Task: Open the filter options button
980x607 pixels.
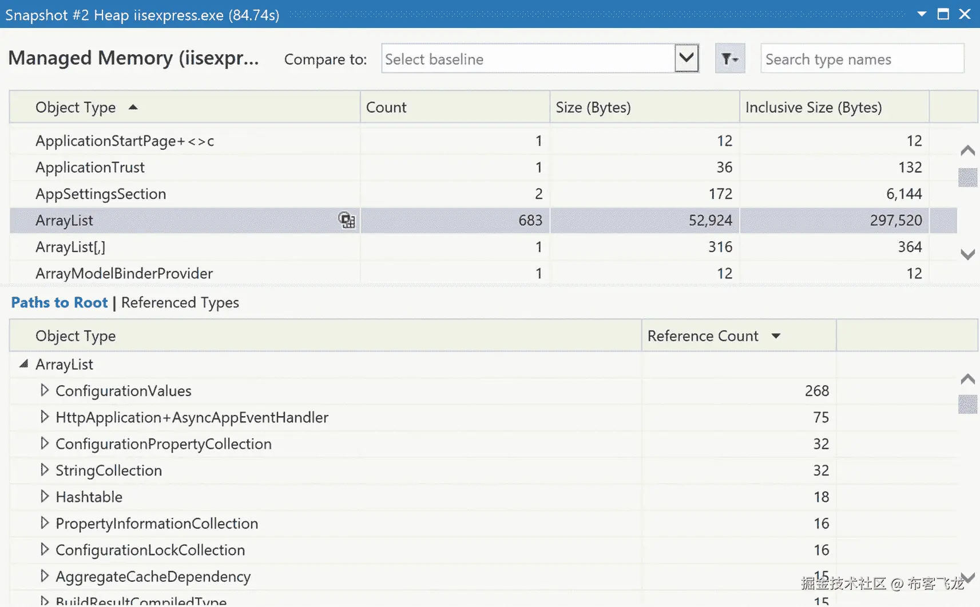Action: tap(729, 58)
